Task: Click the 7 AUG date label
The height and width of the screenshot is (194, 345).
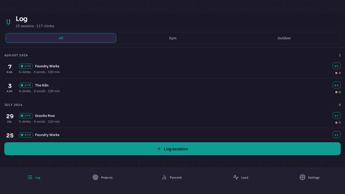Action: (x=10, y=69)
